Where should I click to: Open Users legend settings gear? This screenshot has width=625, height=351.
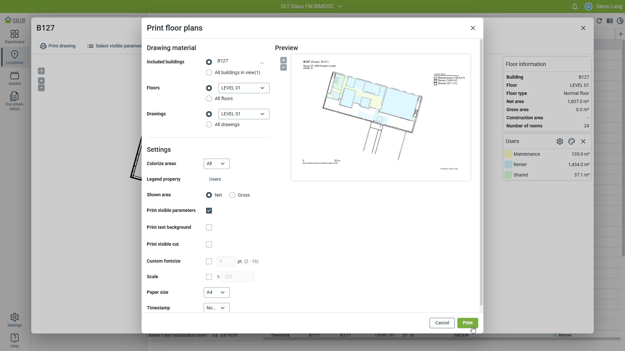tap(560, 141)
